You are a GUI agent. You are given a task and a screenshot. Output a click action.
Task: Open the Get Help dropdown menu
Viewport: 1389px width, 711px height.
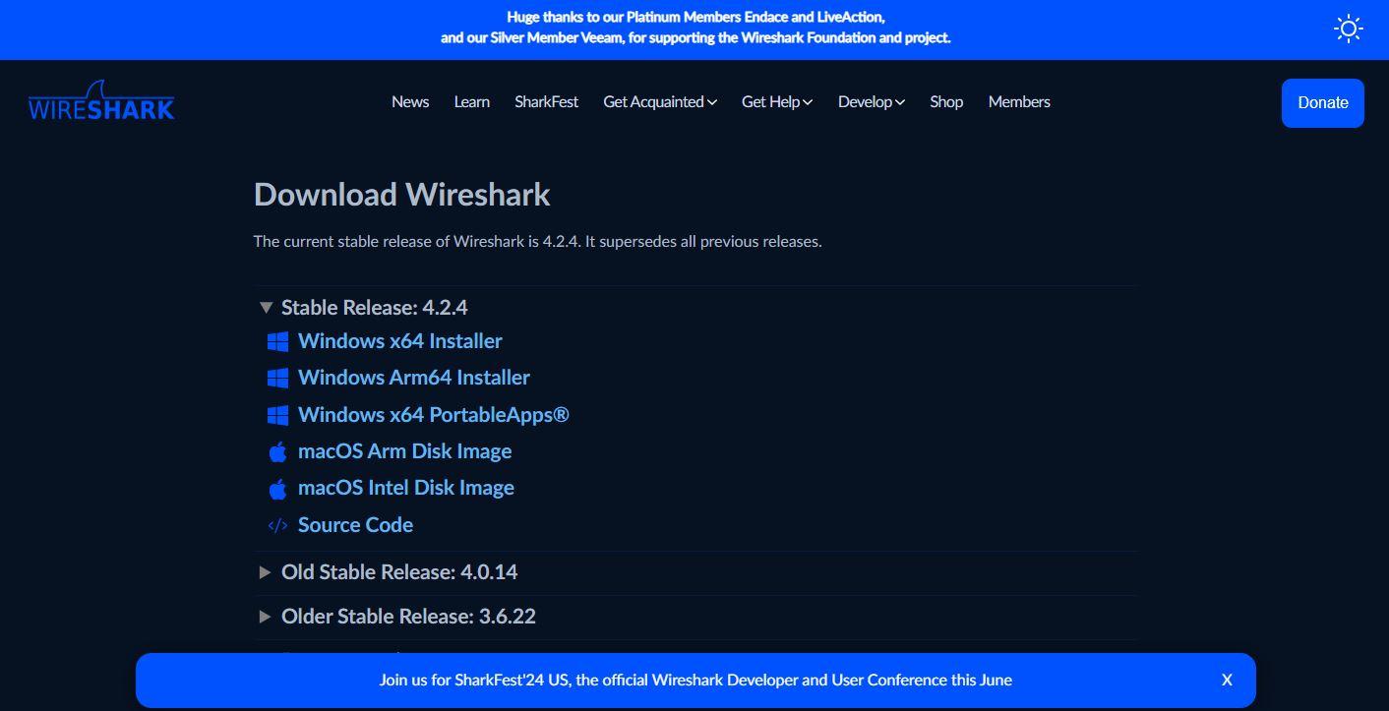pos(777,101)
